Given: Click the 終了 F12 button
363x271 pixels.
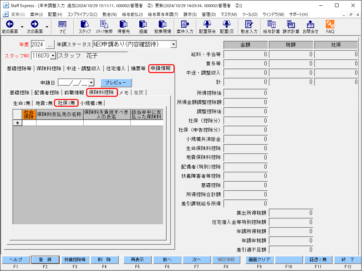Looking at the screenshot, I should pyautogui.click(x=348, y=260).
